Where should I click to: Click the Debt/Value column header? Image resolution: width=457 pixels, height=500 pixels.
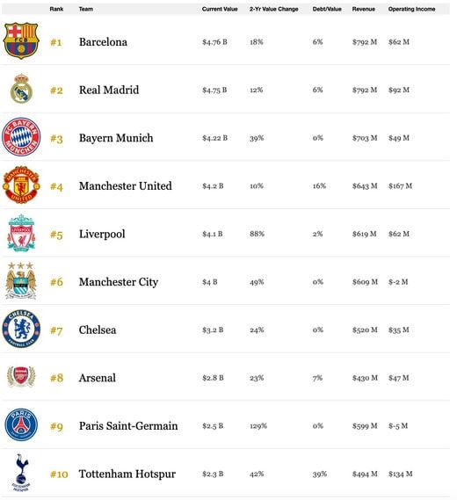tap(327, 9)
